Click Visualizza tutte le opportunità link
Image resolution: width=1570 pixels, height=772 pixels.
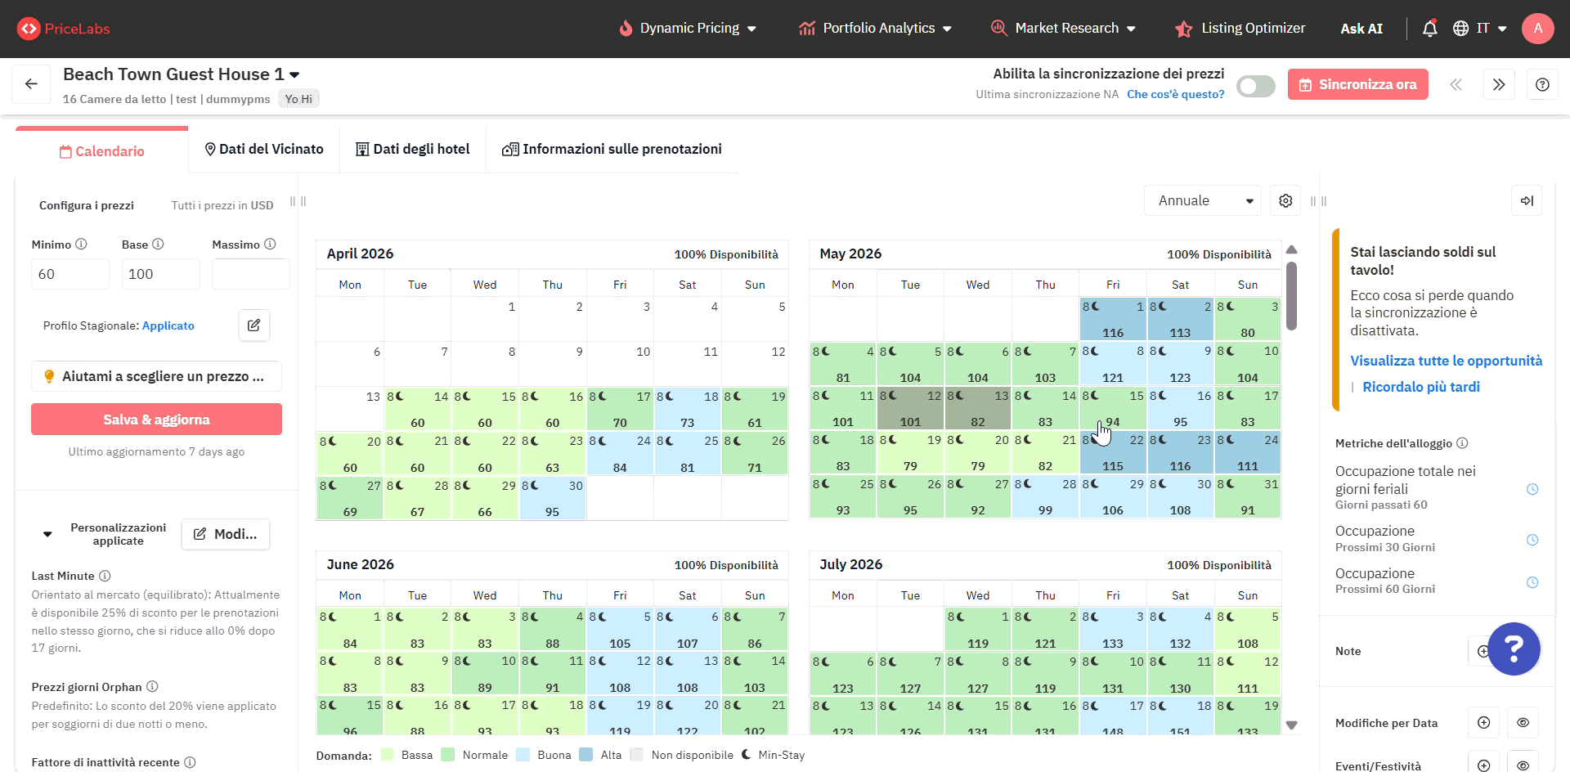[1446, 361]
